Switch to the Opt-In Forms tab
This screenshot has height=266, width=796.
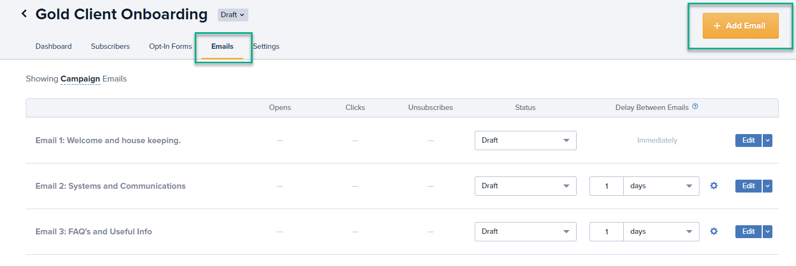(171, 47)
